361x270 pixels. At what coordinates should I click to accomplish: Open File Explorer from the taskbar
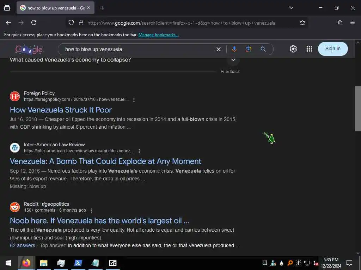(43, 263)
